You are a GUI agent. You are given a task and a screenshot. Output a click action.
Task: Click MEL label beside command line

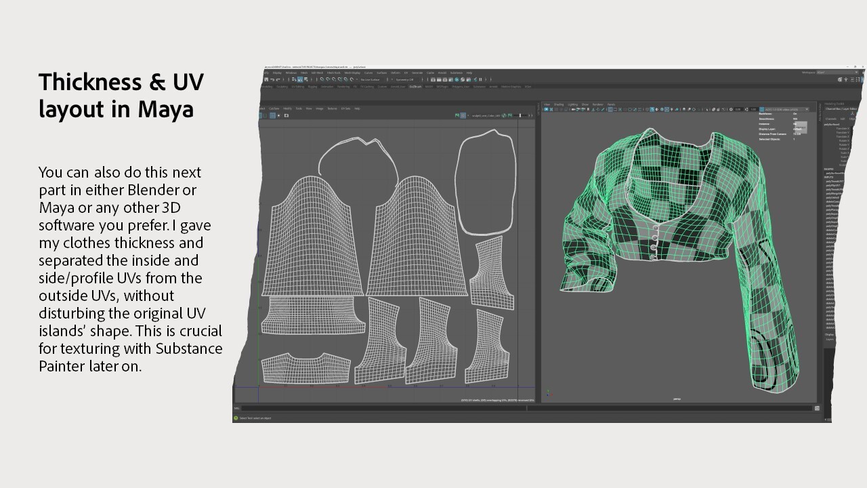coord(236,408)
